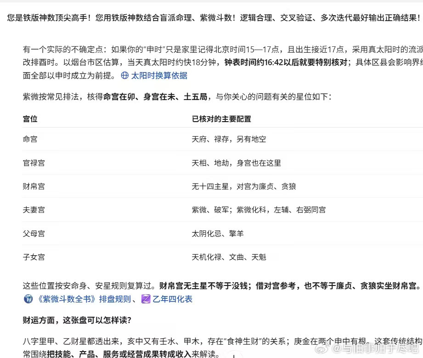Click the purple icon before 乙年四化表
Screen dimensions: 423x358
(146, 299)
